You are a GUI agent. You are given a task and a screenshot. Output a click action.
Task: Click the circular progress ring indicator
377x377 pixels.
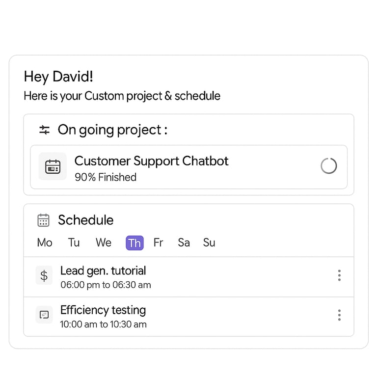point(328,166)
